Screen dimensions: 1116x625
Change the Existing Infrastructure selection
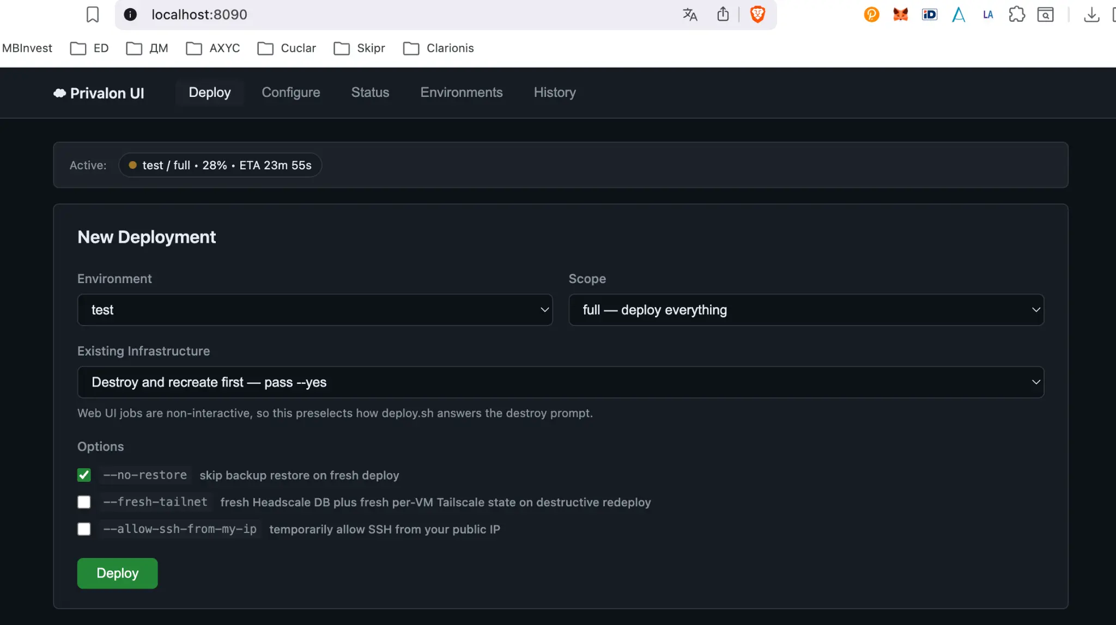point(560,382)
